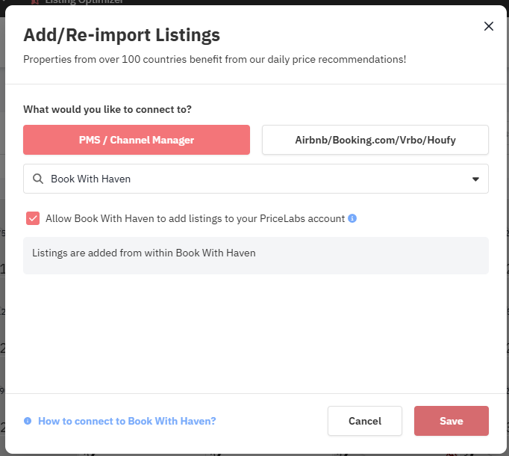Viewport: 509px width, 456px height.
Task: Close the Add/Re-import Listings dialog
Action: [x=489, y=26]
